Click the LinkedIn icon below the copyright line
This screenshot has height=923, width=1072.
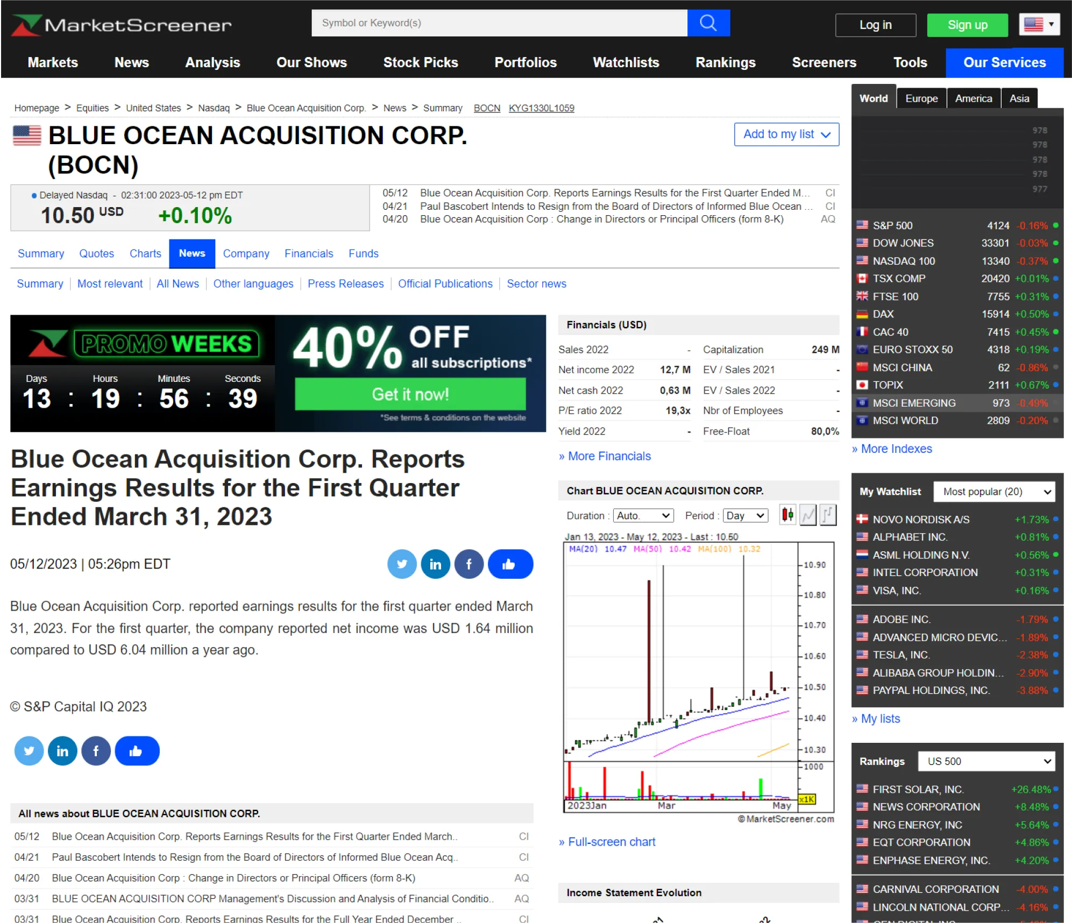point(62,750)
